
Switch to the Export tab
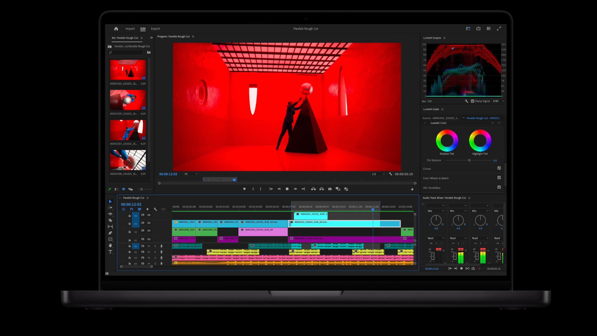[x=155, y=28]
